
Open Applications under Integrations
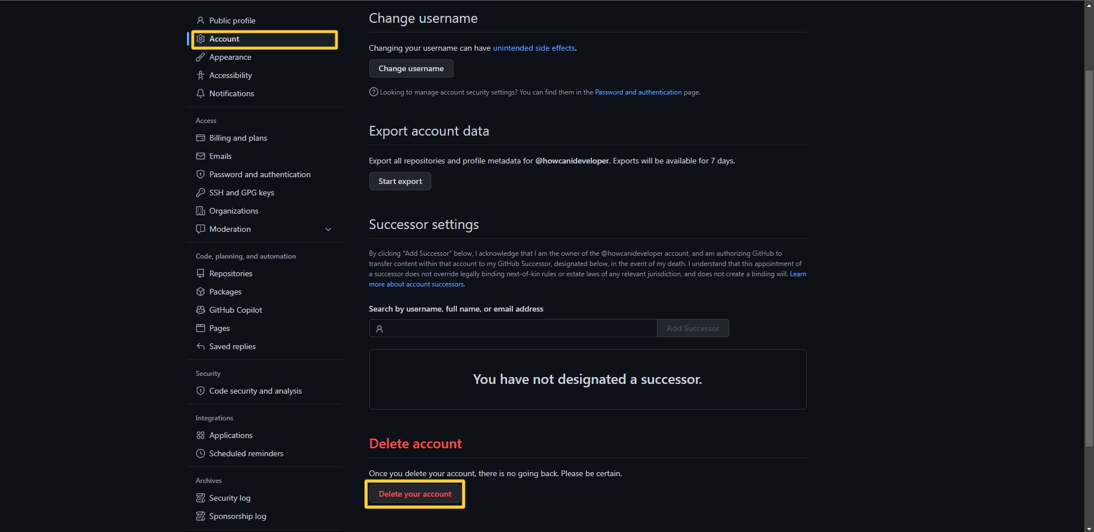(x=264, y=435)
